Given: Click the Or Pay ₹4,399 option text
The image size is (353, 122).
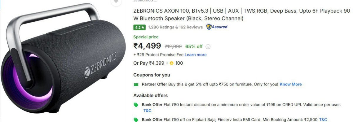Looking at the screenshot, I should 150,63.
